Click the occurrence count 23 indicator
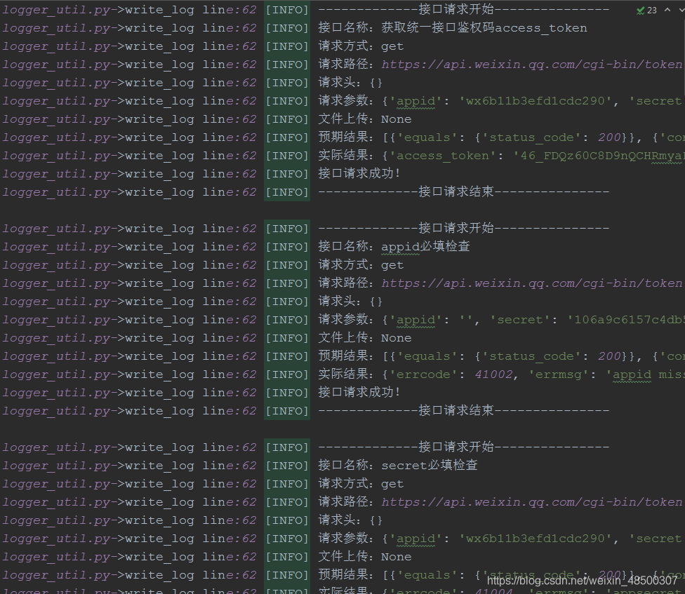This screenshot has height=594, width=685. pos(653,10)
